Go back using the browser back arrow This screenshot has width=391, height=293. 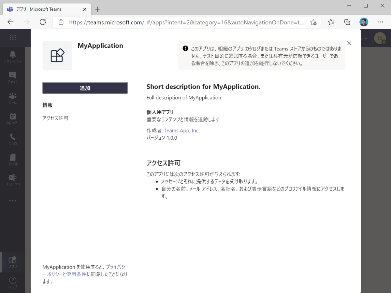pos(11,22)
